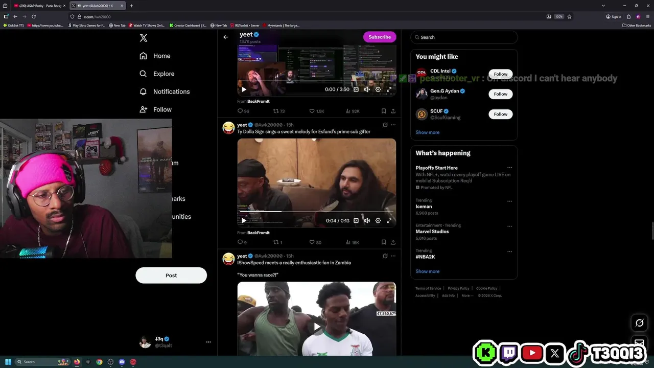Open the Marvel Studios trending topic
Image resolution: width=654 pixels, height=368 pixels.
click(x=432, y=232)
